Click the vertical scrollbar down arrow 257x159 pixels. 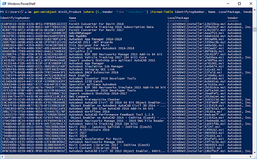coord(254,153)
